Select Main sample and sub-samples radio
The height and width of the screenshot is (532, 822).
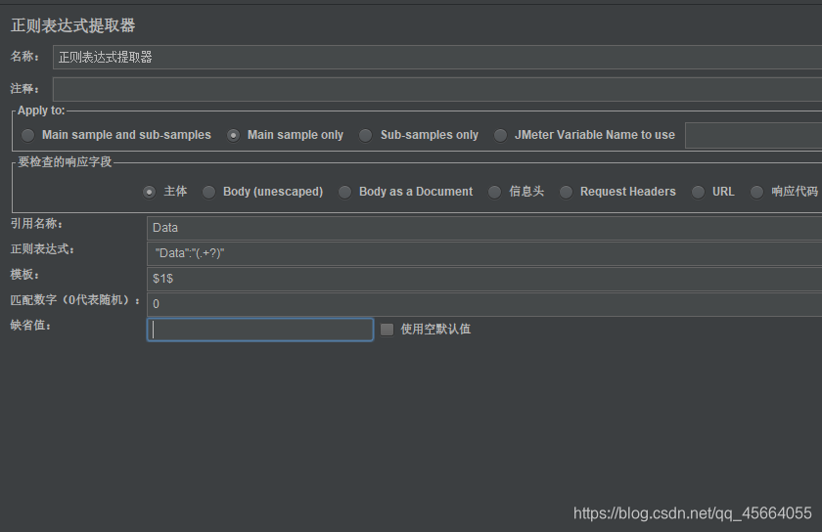[x=27, y=135]
